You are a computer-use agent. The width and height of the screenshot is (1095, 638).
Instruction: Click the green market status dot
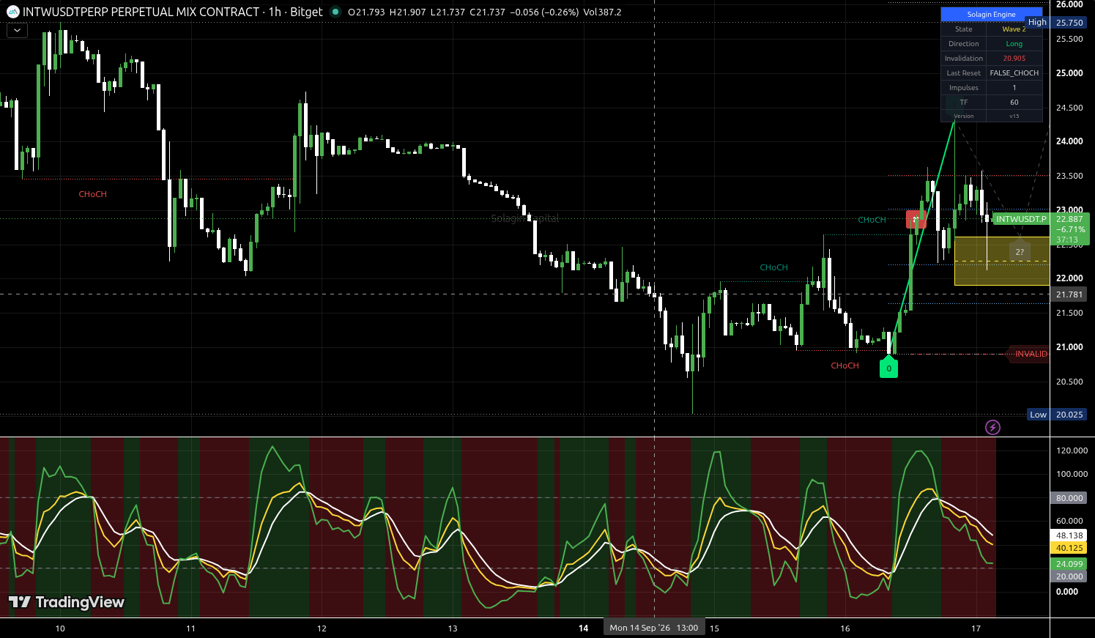point(335,12)
